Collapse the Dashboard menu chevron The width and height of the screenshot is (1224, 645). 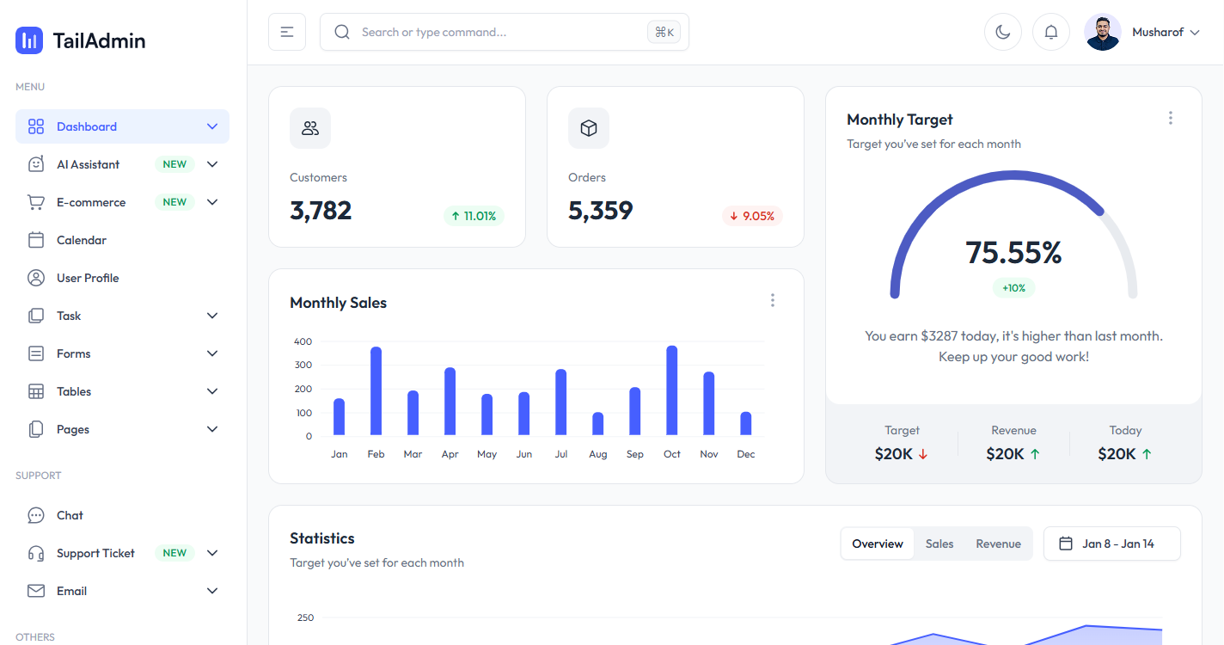pos(212,126)
